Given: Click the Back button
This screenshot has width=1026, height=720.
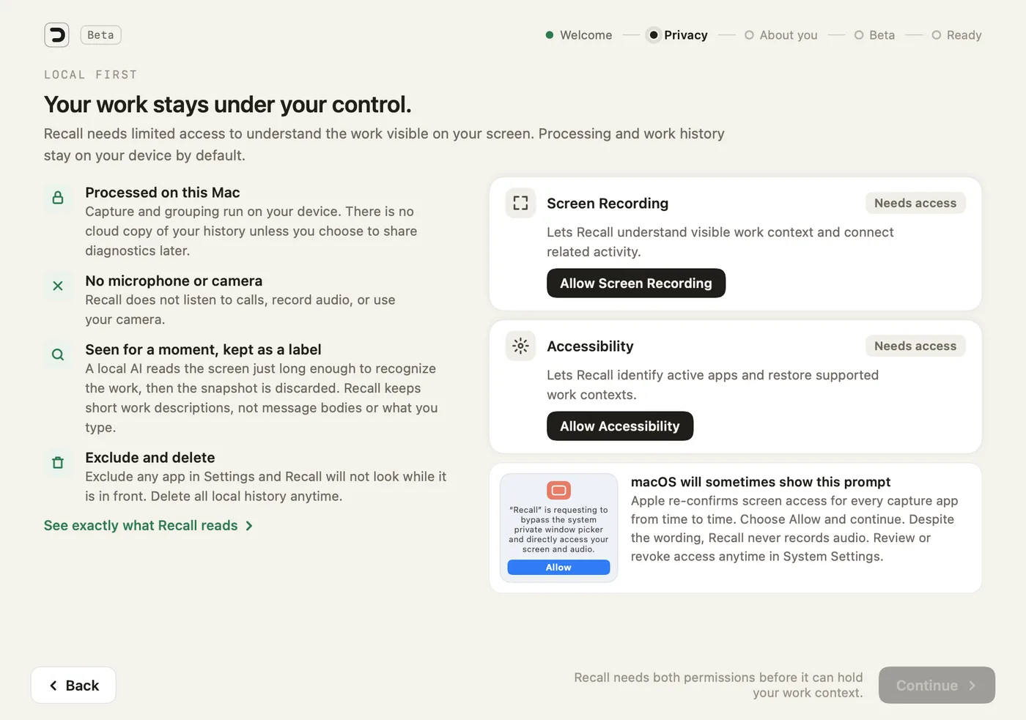Looking at the screenshot, I should [x=73, y=686].
